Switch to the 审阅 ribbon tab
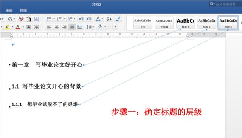Viewport: 242px width, 138px height. coord(9,10)
